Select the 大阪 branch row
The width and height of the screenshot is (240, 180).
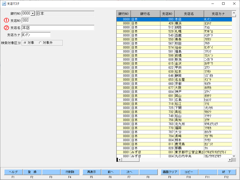pos(174,88)
